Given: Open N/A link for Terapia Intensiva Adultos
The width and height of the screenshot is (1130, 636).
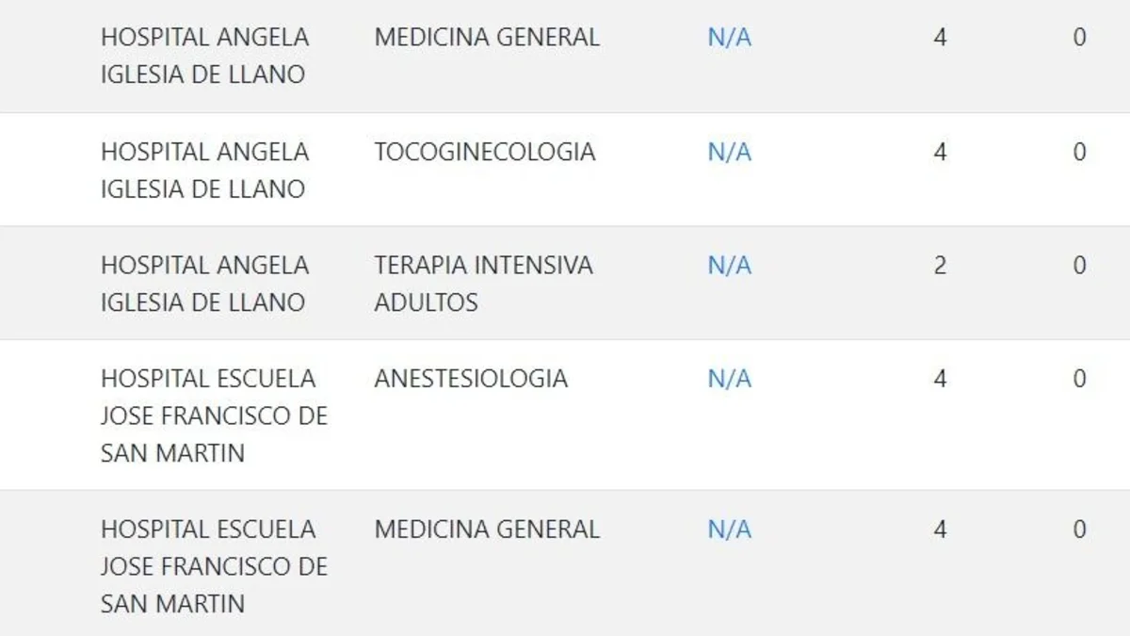Looking at the screenshot, I should coord(730,266).
